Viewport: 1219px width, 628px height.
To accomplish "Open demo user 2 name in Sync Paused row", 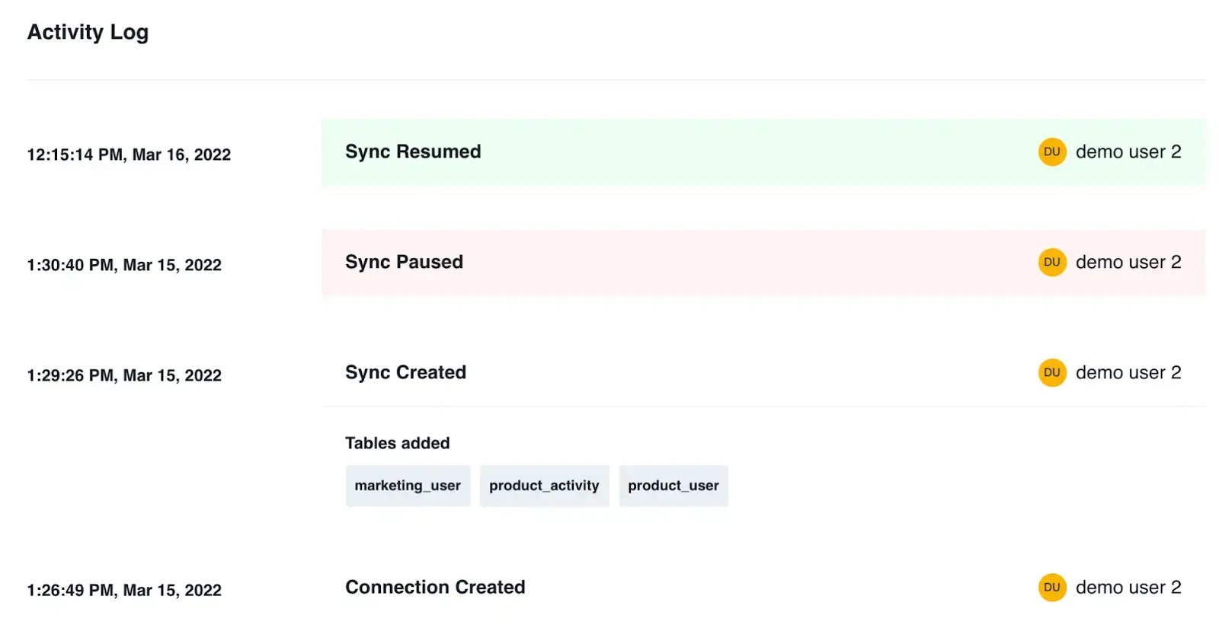I will (x=1128, y=262).
